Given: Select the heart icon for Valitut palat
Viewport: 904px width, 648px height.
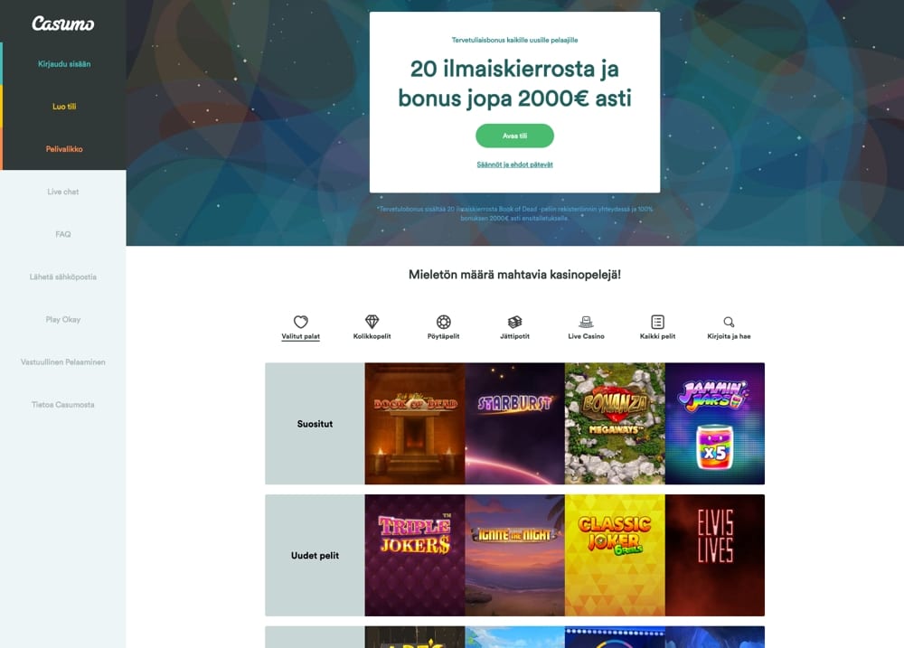Looking at the screenshot, I should 300,322.
